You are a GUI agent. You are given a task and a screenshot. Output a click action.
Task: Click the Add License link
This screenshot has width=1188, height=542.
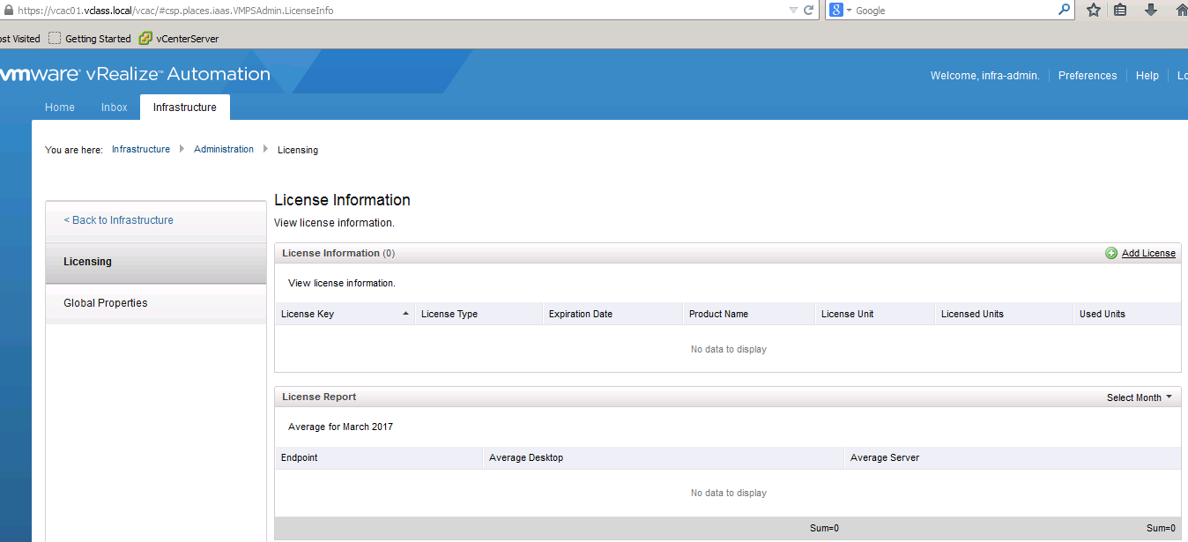point(1148,254)
